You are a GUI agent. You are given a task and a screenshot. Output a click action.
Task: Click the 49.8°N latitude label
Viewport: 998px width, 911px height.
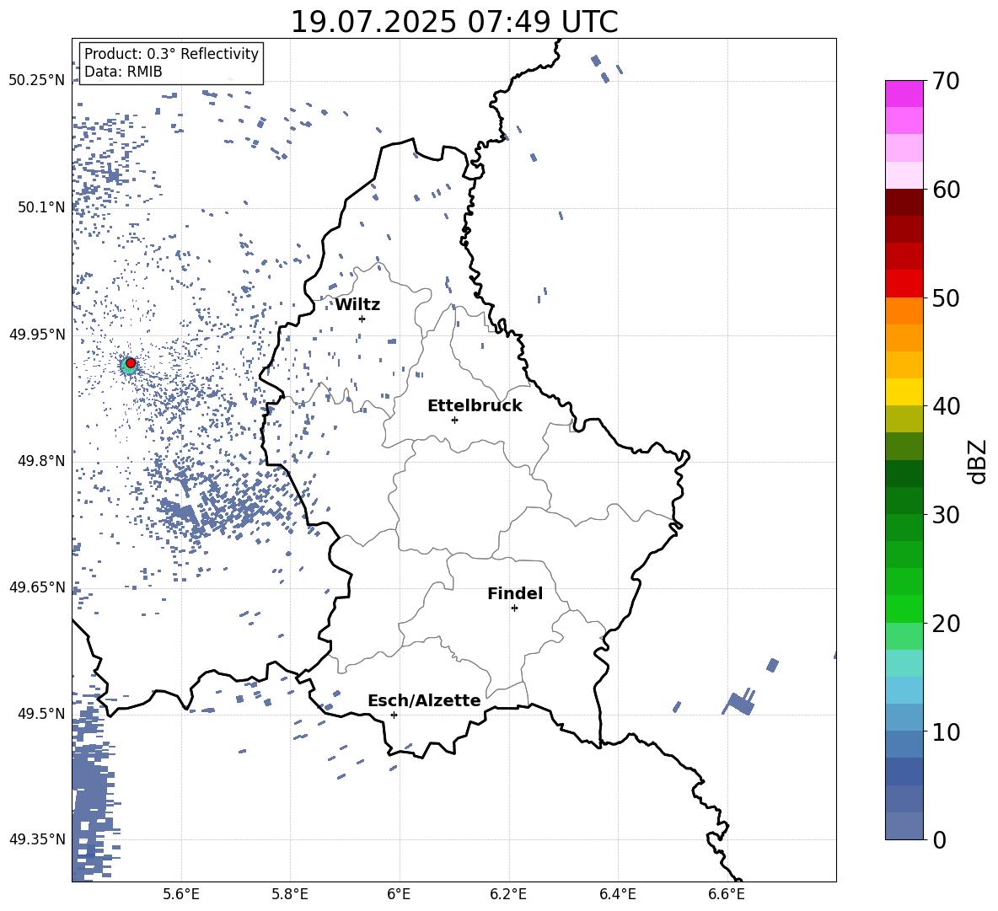click(40, 461)
